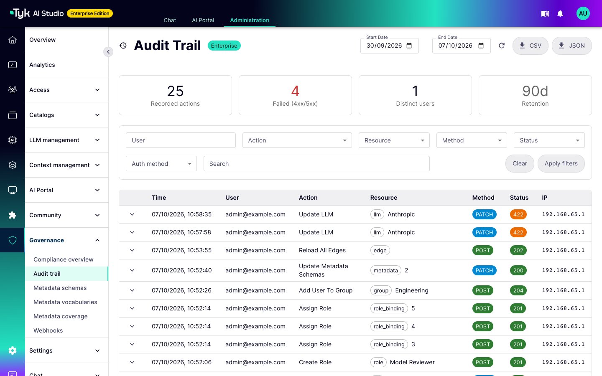Image resolution: width=602 pixels, height=376 pixels.
Task: Switch to the AI Portal top tab
Action: (x=203, y=20)
